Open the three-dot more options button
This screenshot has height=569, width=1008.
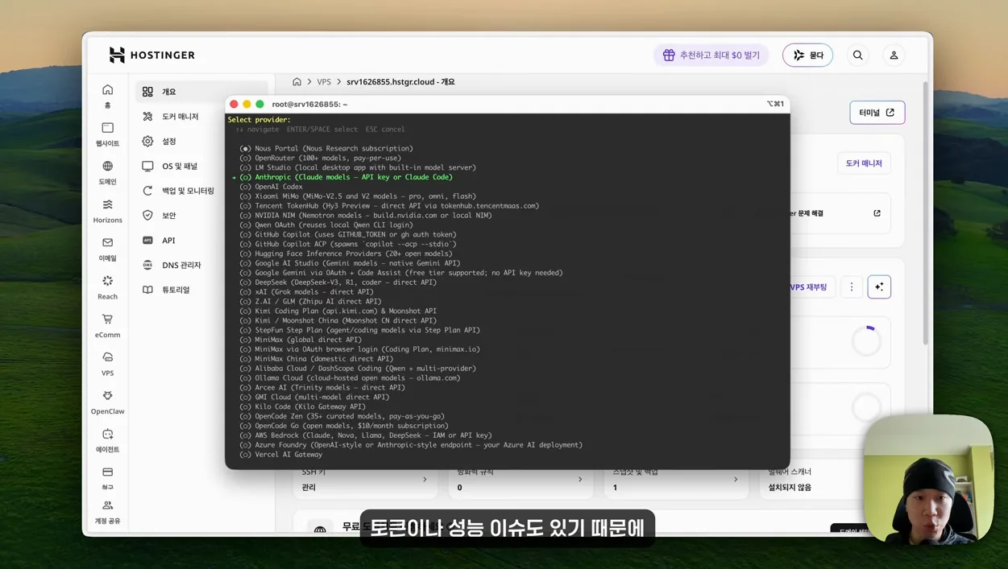[852, 287]
